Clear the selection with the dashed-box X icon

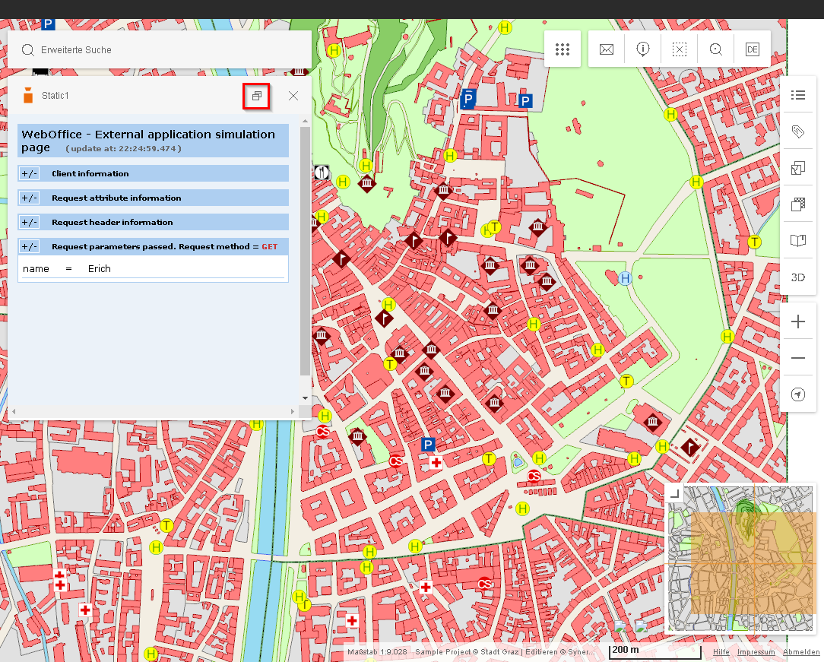pyautogui.click(x=679, y=49)
